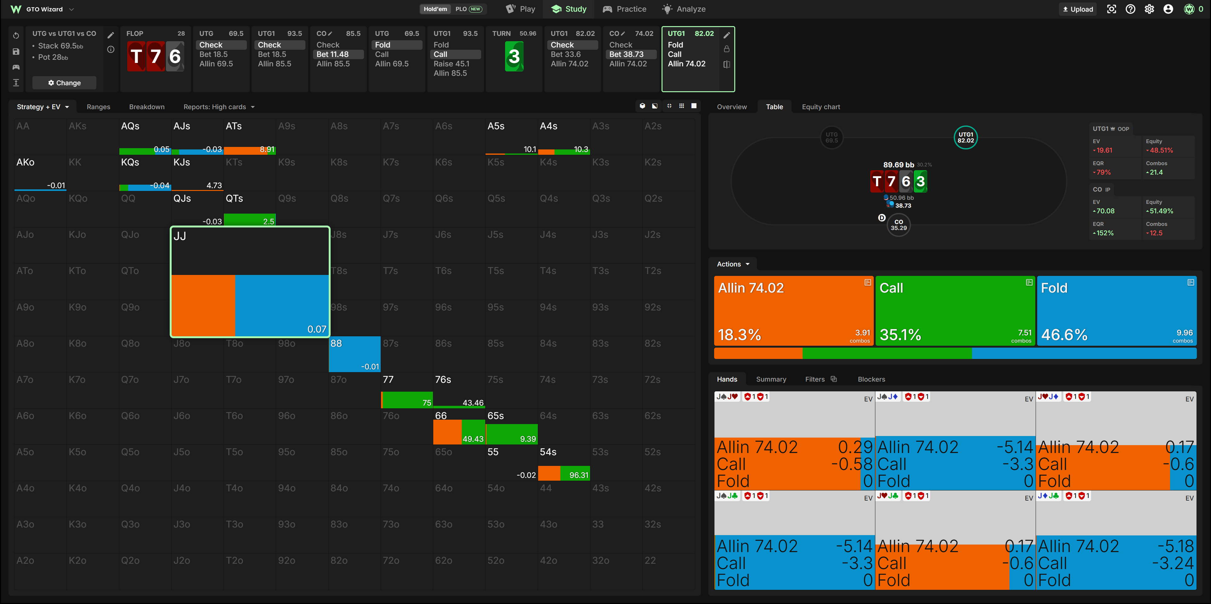Click the expand icon on the Allin 74.02 action card

click(867, 282)
